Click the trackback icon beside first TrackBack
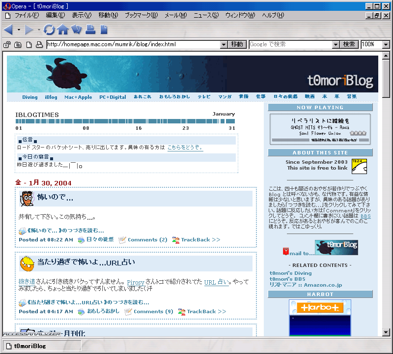 (x=176, y=240)
